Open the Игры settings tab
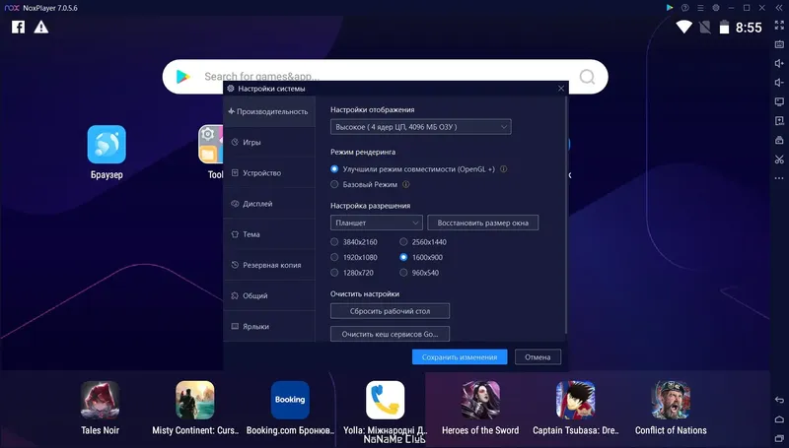Viewport: 789px width, 448px height. click(x=269, y=142)
